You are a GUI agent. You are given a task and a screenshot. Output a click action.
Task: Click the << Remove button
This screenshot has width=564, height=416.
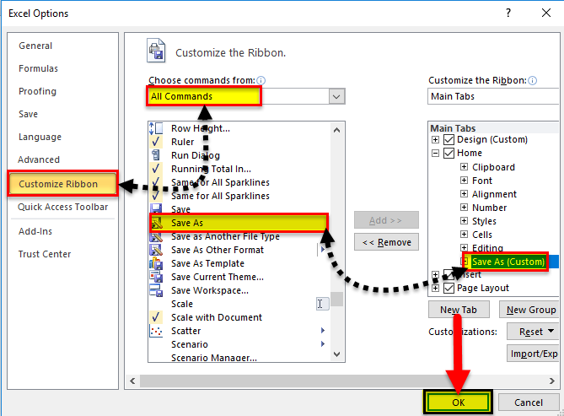point(386,242)
